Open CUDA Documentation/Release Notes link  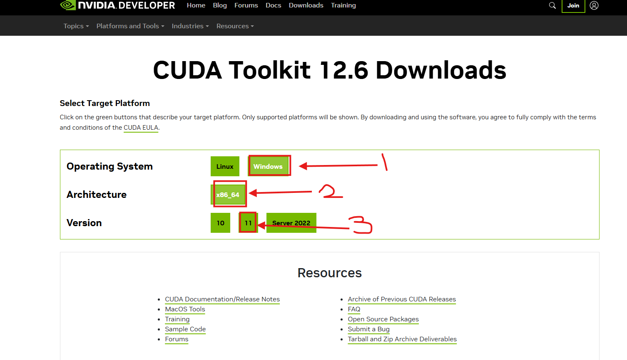(x=222, y=299)
